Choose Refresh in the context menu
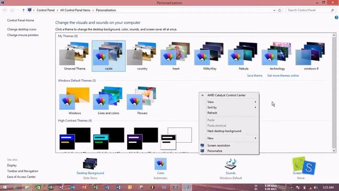339x191 pixels. [229, 113]
